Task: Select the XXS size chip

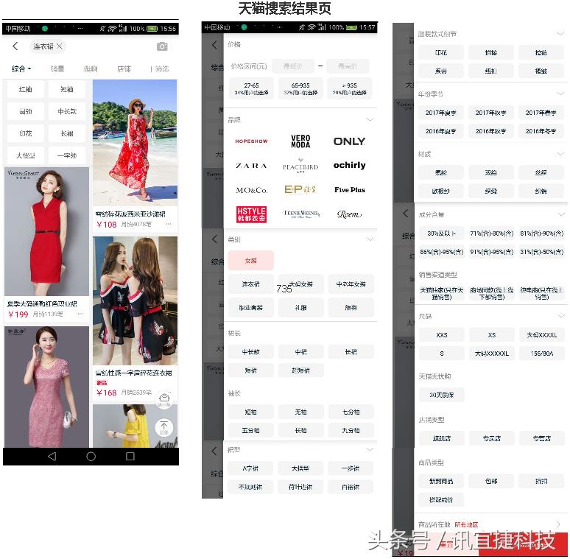Action: 442,335
